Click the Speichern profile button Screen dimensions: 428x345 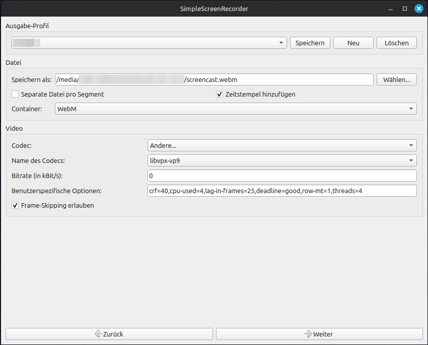[310, 43]
